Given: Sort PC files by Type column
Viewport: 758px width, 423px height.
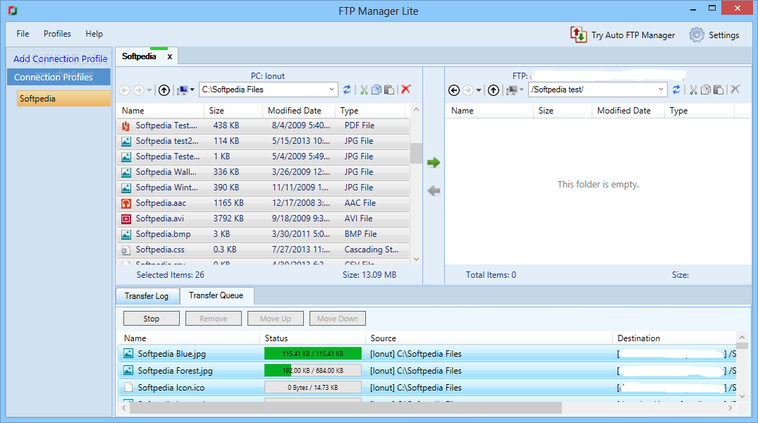Looking at the screenshot, I should tap(370, 111).
